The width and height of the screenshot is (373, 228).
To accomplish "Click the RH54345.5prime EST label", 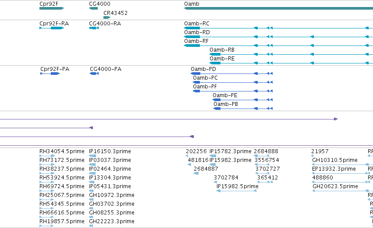I will click(x=62, y=204).
